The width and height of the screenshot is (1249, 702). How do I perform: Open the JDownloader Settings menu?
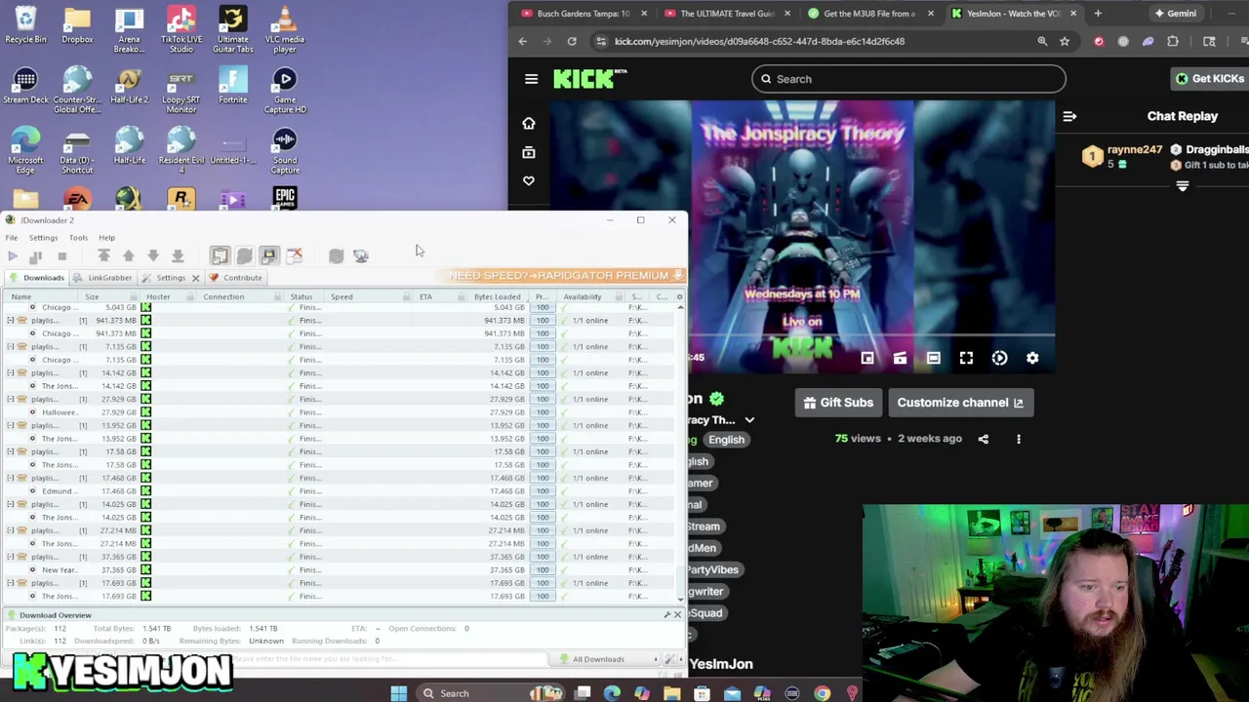pyautogui.click(x=43, y=238)
